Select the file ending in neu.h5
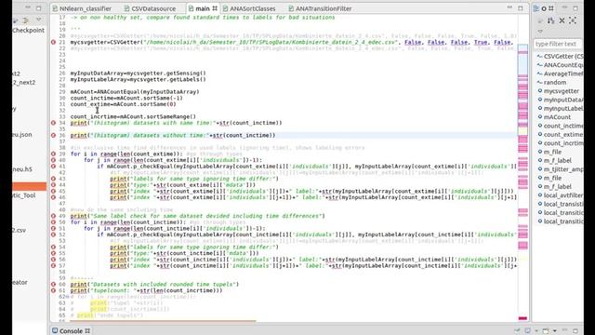This screenshot has height=335, width=595. (x=22, y=169)
